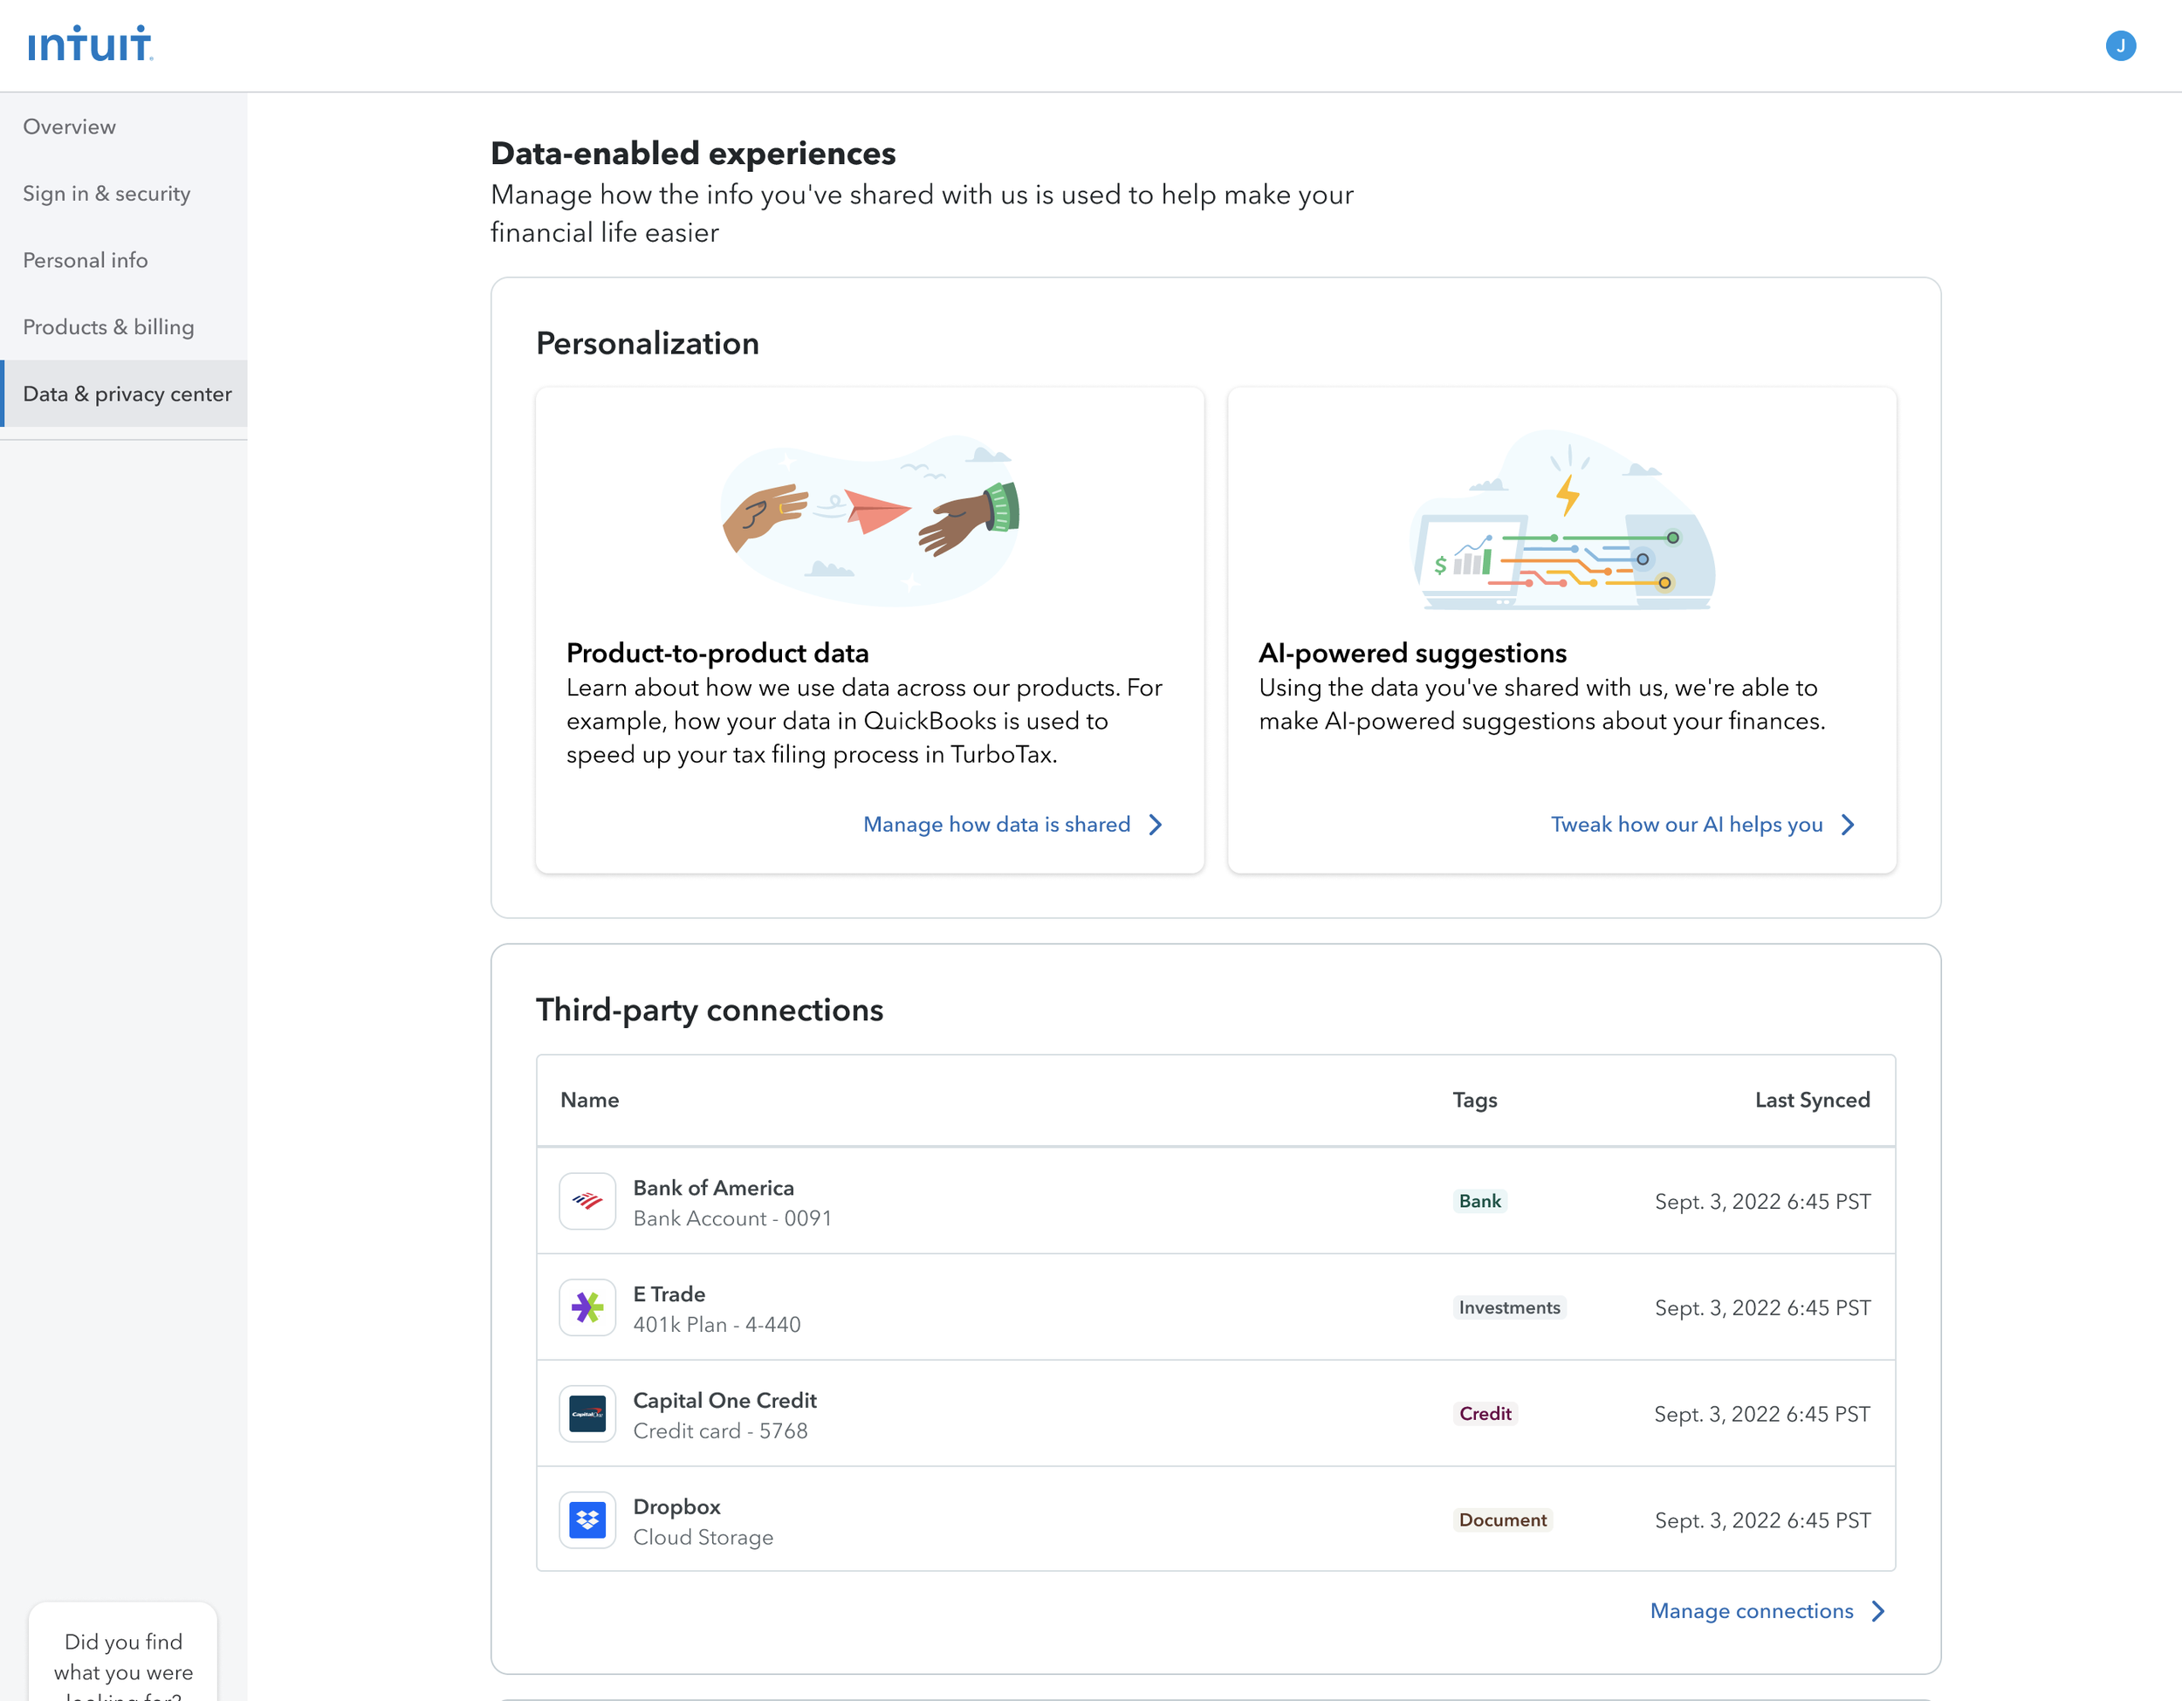Screen dimensions: 2182x1701
Task: Click the Document tag
Action: click(1503, 1520)
